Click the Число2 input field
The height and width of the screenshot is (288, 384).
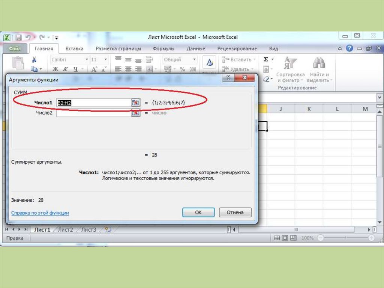[94, 113]
